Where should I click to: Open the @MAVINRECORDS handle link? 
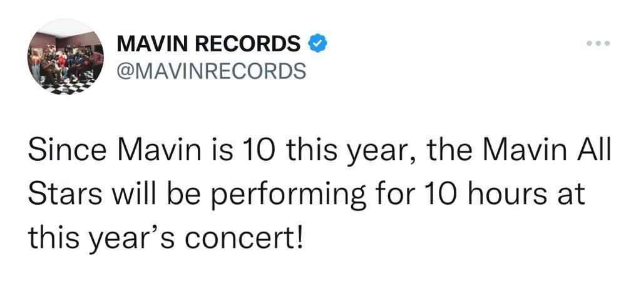tap(212, 71)
